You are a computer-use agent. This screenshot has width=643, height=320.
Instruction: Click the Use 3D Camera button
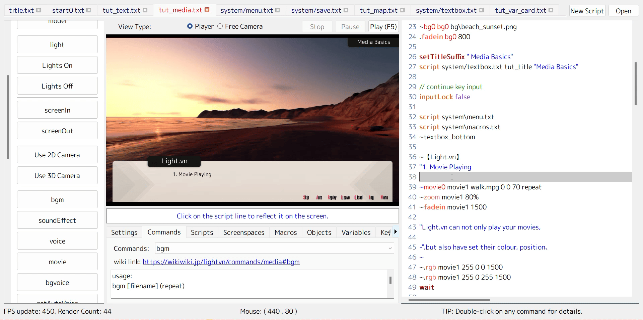[57, 175]
